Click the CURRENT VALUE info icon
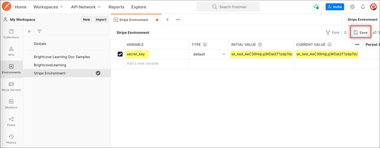Screen dimensions: 380x148 329,44
